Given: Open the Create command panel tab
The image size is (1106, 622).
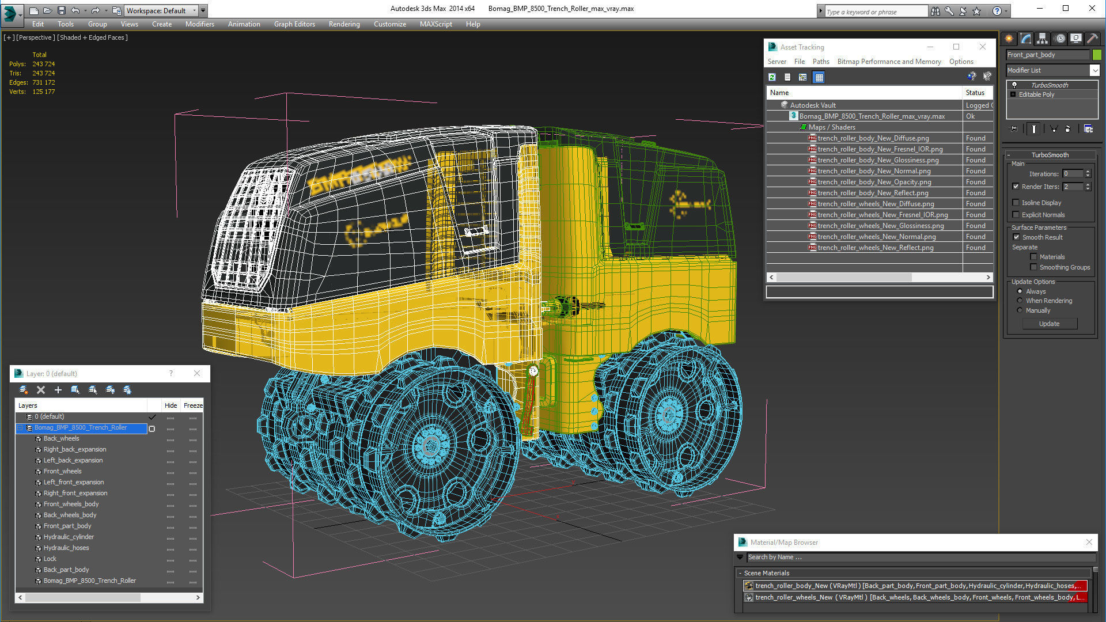Looking at the screenshot, I should point(1009,39).
